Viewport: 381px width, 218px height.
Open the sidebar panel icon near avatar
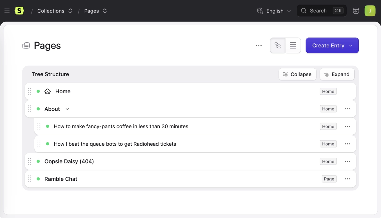click(356, 11)
